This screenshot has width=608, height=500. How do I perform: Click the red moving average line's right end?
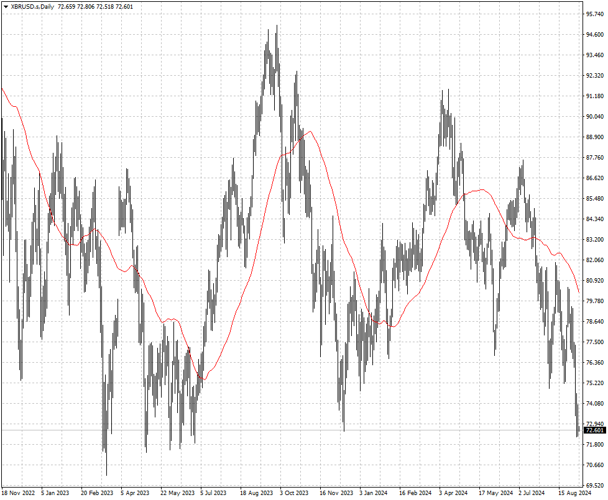click(579, 291)
